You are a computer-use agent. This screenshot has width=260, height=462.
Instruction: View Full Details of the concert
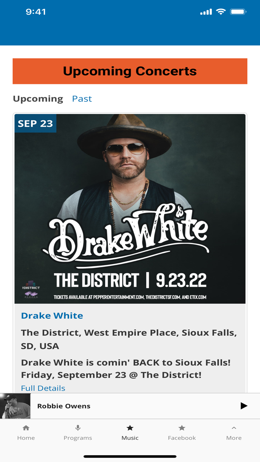point(43,388)
